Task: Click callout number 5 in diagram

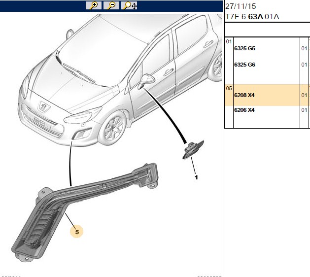Action: tap(77, 232)
